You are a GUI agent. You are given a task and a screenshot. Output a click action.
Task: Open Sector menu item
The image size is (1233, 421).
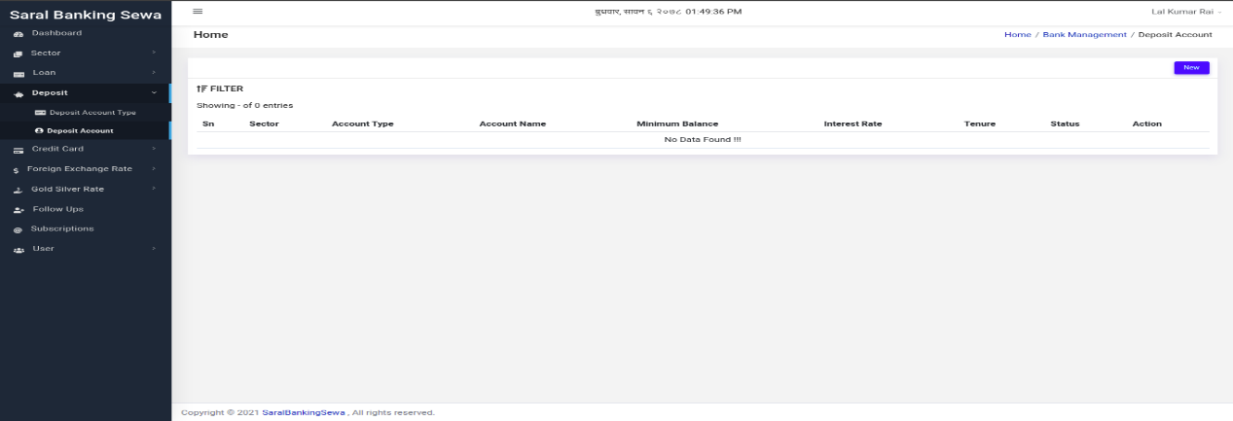coord(86,53)
